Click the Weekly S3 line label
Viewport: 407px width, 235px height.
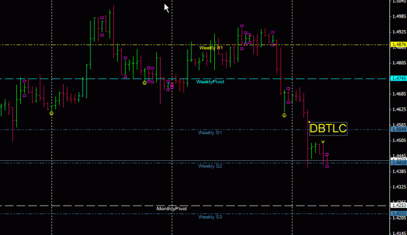tap(210, 217)
